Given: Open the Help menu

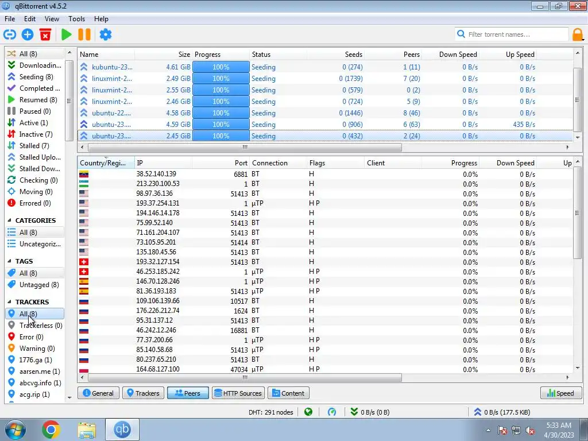Looking at the screenshot, I should pos(101,19).
